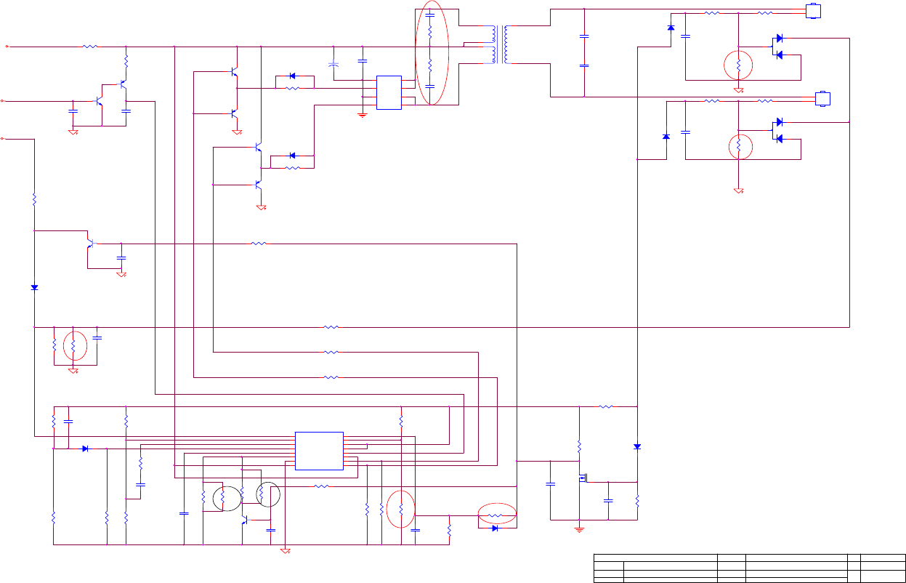This screenshot has width=906, height=583.
Task: Select the large controller IC rectangle at bottom
Action: (x=319, y=451)
